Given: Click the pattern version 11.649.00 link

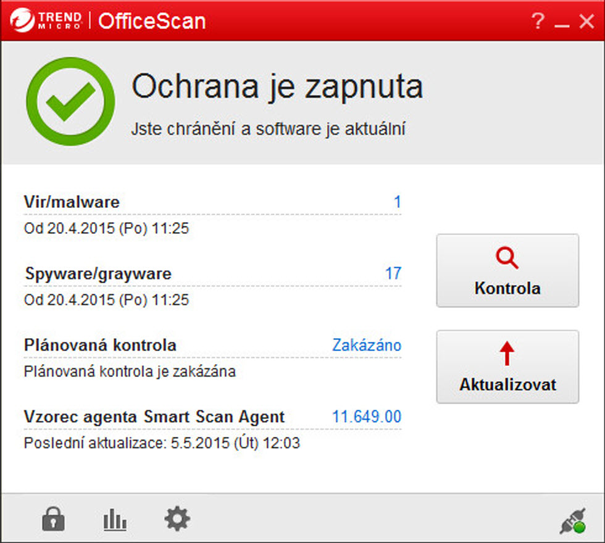Looking at the screenshot, I should coord(367,417).
